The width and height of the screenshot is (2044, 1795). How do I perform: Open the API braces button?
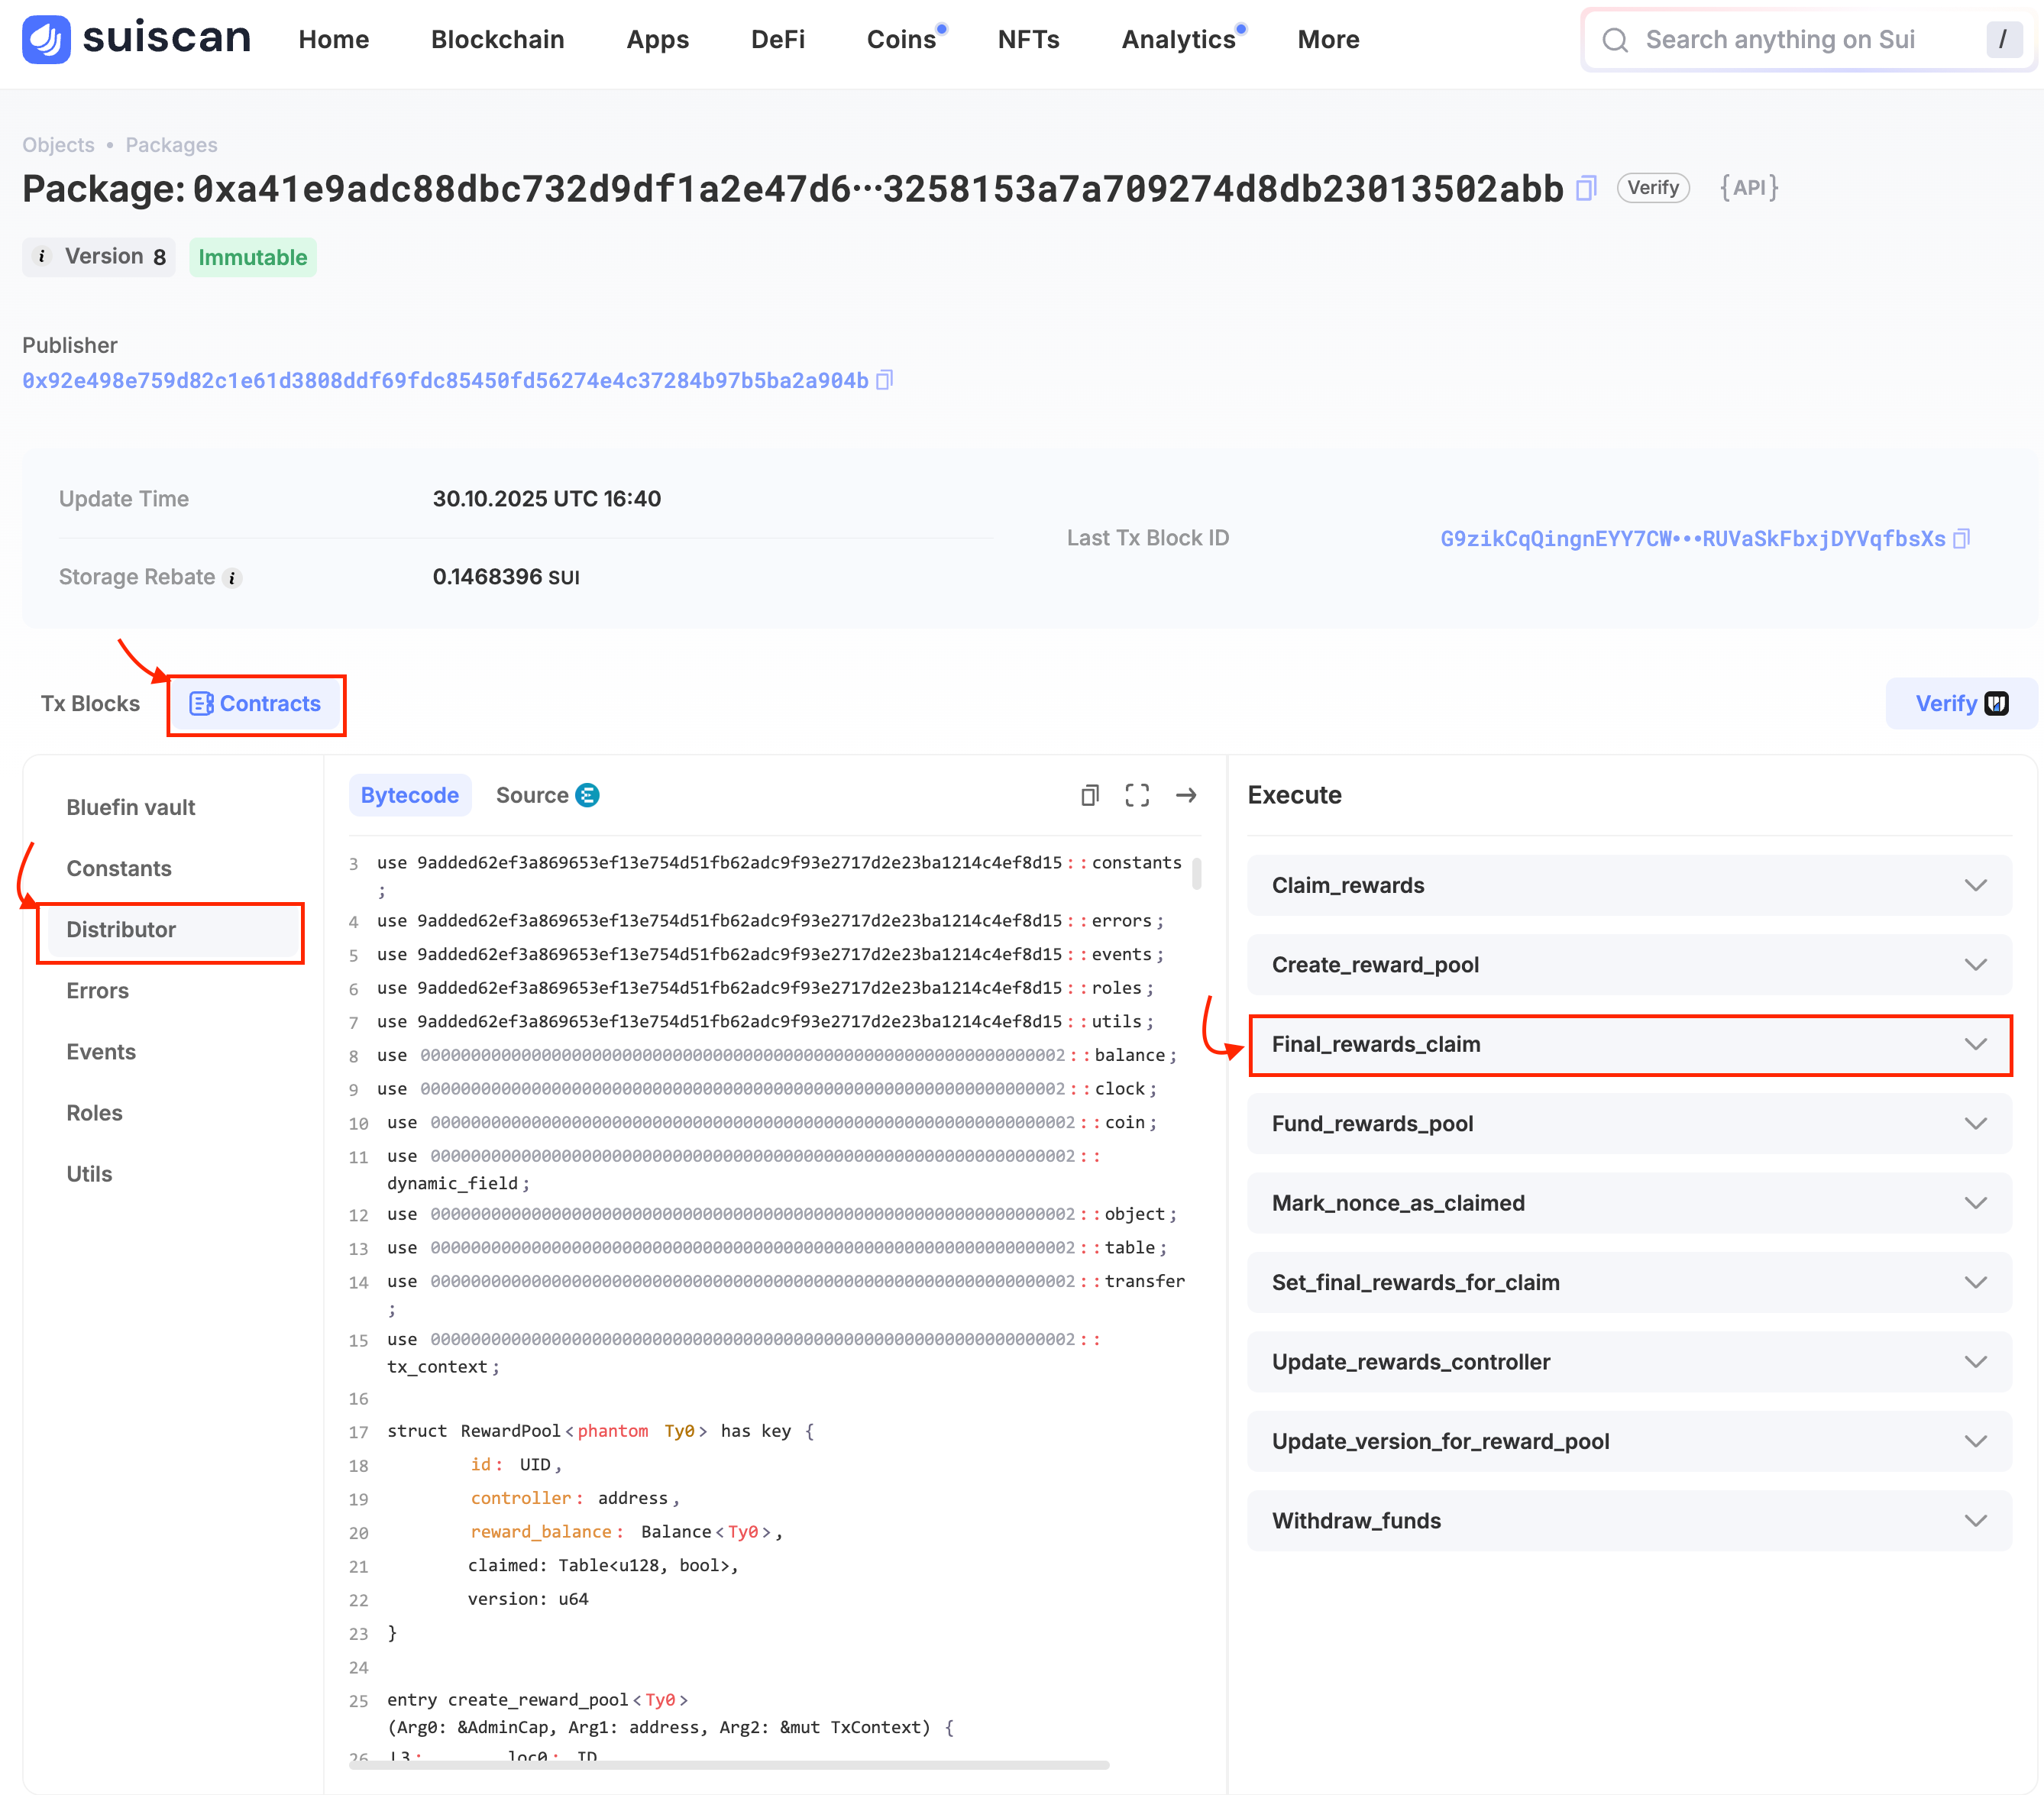[1748, 188]
